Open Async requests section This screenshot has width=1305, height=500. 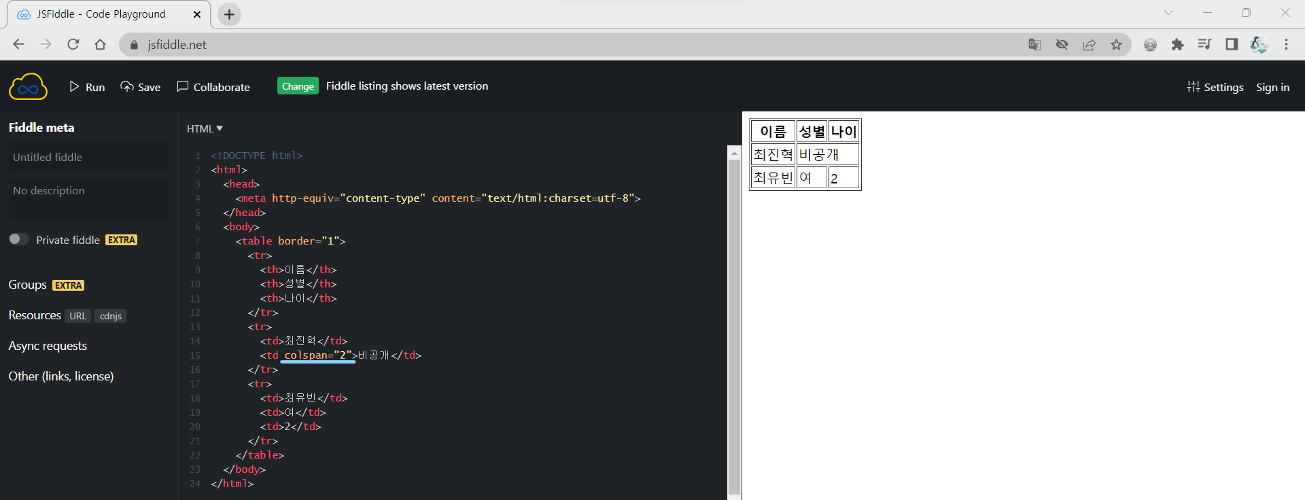[x=48, y=346]
